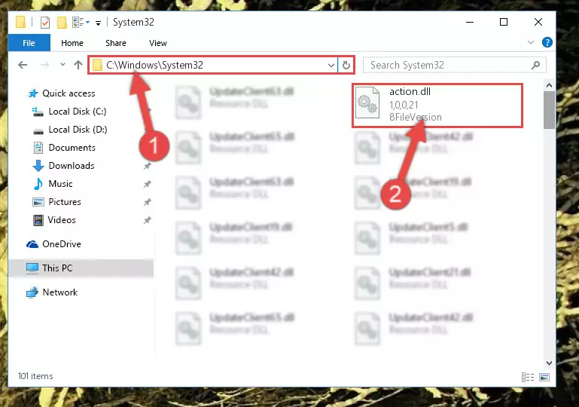Screen dimensions: 579x407
Task: Maximize the System32 window
Action: [504, 22]
